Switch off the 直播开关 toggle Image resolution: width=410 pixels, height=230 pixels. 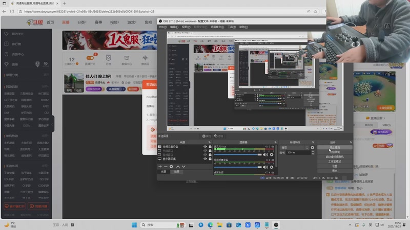(x=90, y=58)
